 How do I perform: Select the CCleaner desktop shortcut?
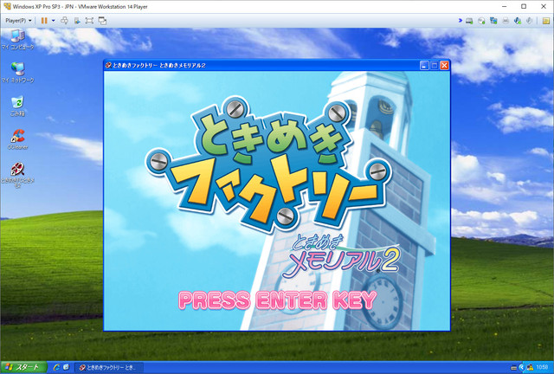[17, 139]
